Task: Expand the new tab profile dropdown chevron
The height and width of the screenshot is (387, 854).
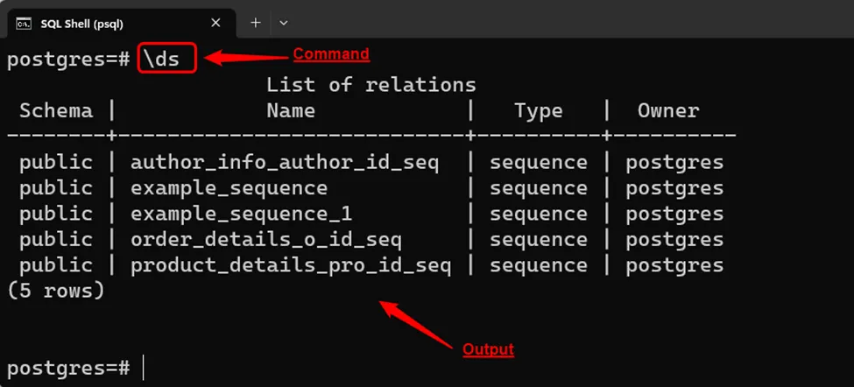Action: tap(283, 22)
